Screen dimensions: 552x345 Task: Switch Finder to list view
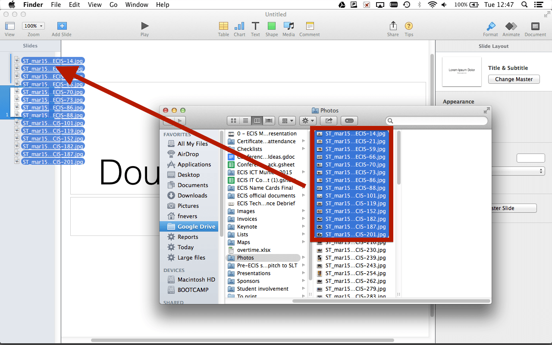pyautogui.click(x=245, y=120)
